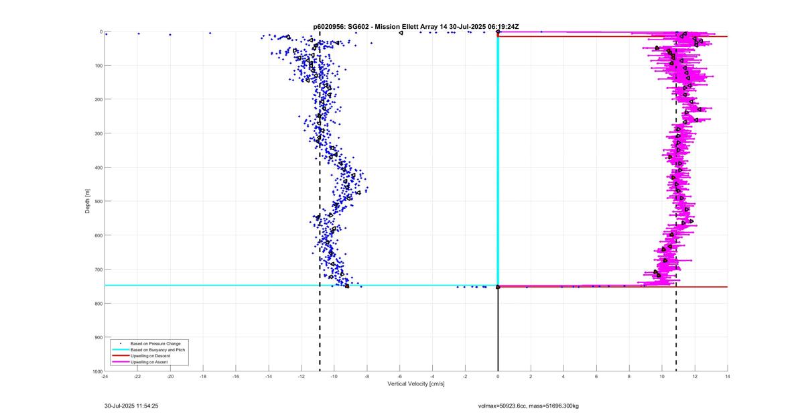Click the velocity axis tick label '-8'
The height and width of the screenshot is (417, 804).
(367, 377)
